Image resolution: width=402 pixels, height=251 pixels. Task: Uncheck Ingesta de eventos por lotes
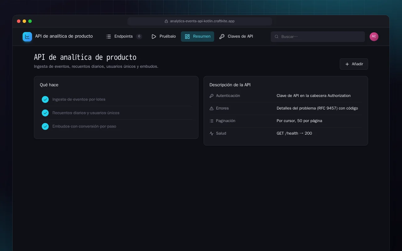click(x=45, y=99)
